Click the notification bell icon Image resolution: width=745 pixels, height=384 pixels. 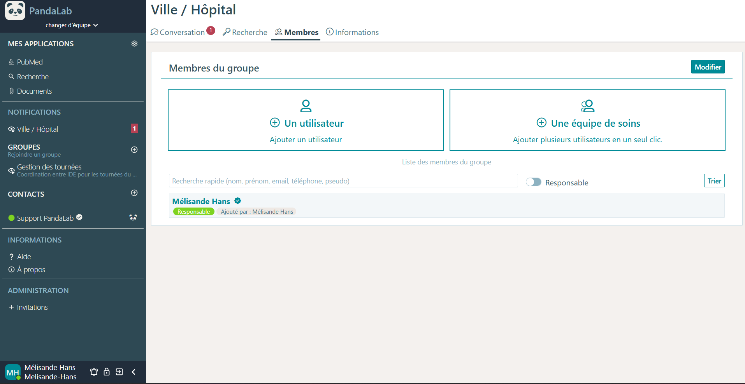point(94,372)
